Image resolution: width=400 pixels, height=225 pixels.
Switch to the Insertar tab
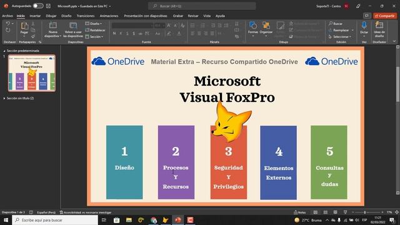35,16
